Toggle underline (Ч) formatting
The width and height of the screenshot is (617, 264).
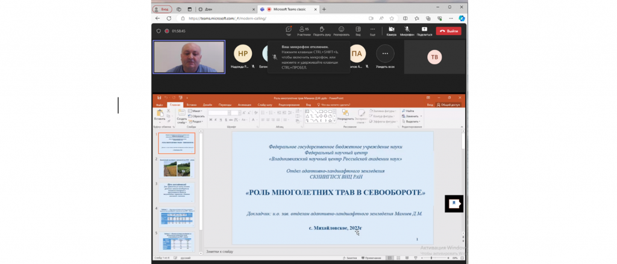click(x=221, y=120)
